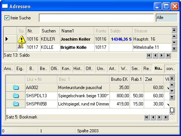Click the blue saldo value 14346,35 S
Screen dimensions: 181x136
coord(121,39)
